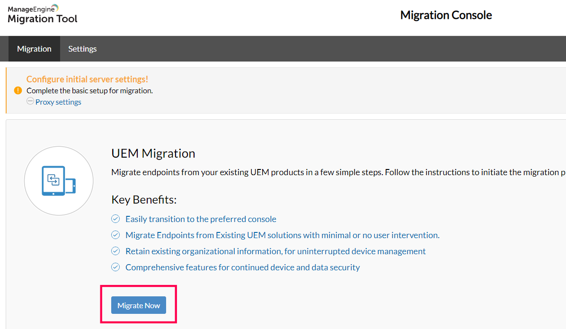Click checkmark icon beside 'Migrate Endpoints' benefit
The width and height of the screenshot is (566, 329).
point(115,235)
